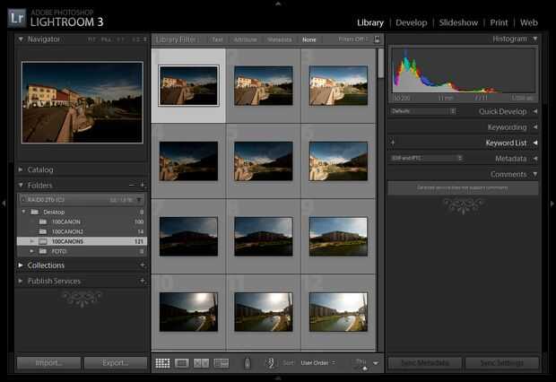
Task: Expand the Metadata panel
Action: (534, 159)
